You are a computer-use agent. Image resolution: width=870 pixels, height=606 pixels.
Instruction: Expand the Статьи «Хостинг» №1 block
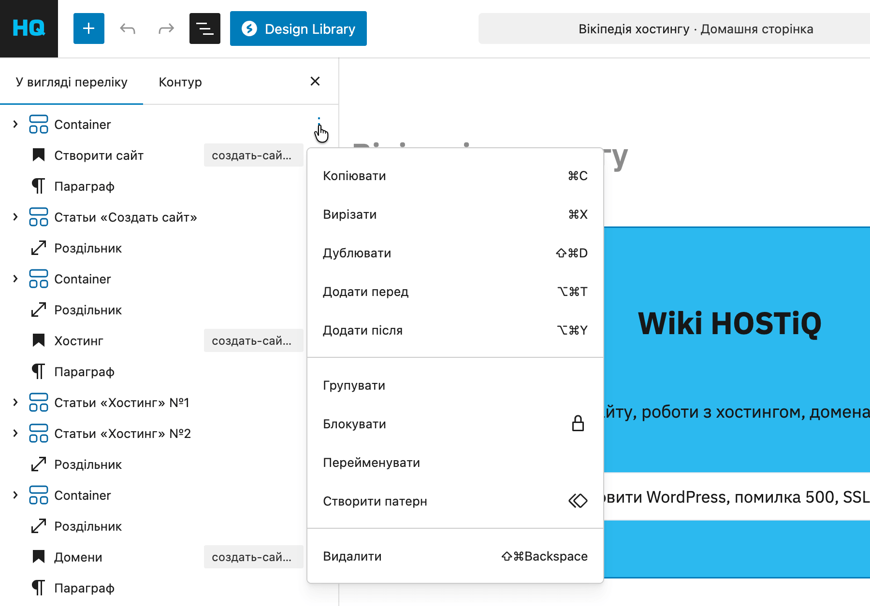pos(15,402)
